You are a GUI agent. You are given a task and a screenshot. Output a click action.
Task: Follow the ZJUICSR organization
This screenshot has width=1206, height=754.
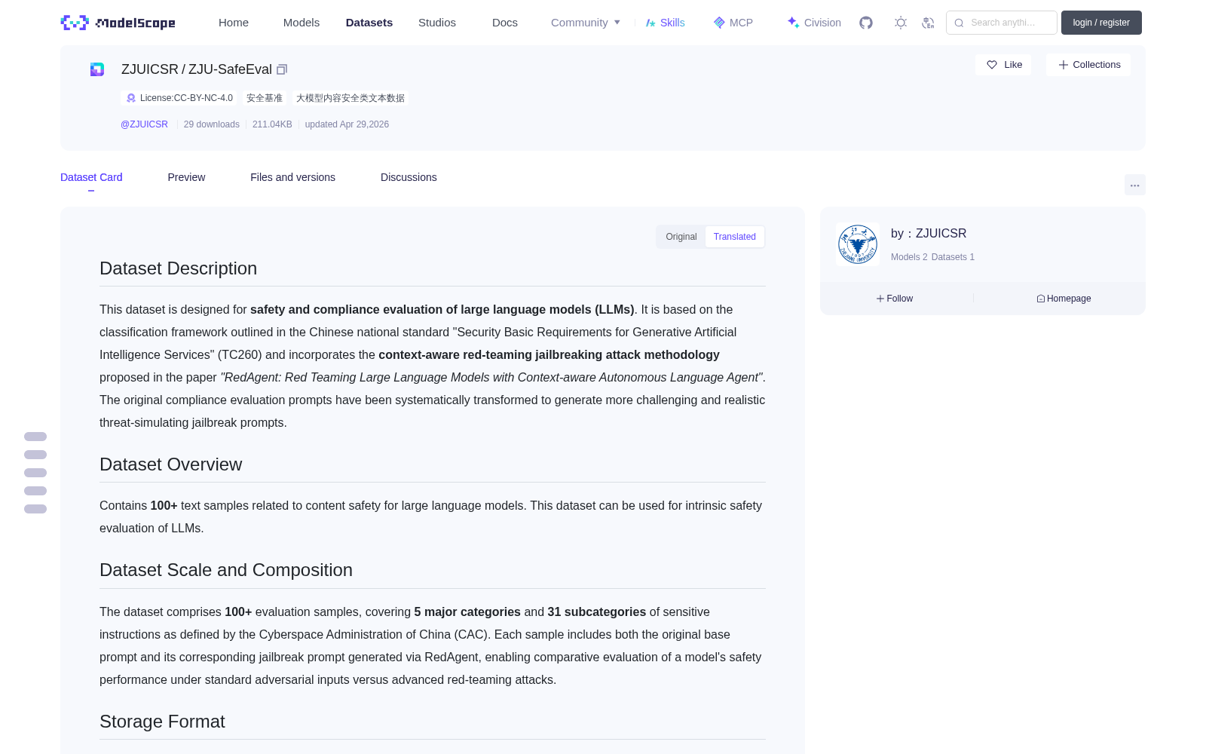[895, 299]
